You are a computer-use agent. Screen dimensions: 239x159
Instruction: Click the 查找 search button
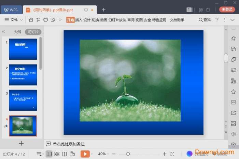pyautogui.click(x=205, y=20)
